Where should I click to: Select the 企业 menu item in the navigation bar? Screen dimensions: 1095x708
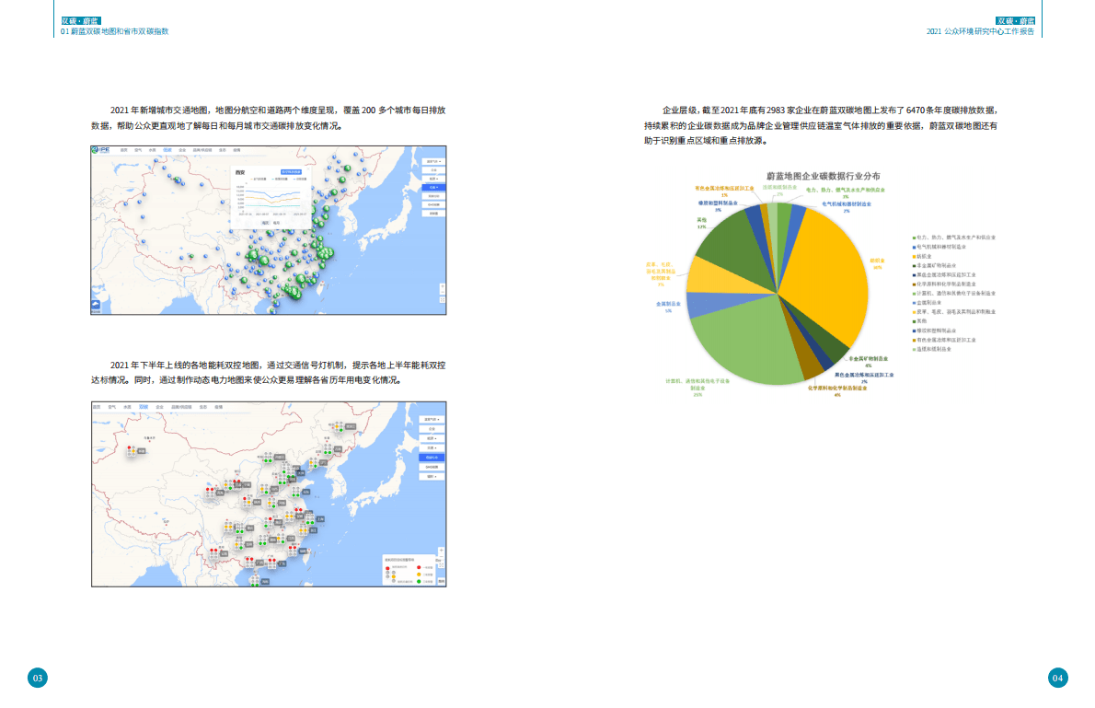[182, 150]
